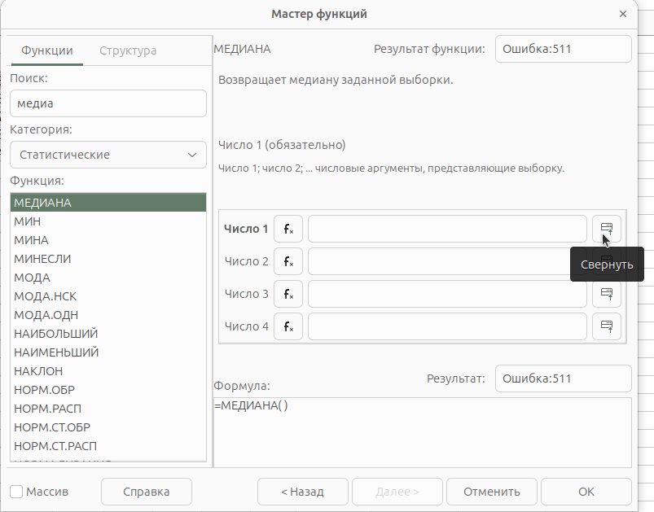Confirm with the OK button

(x=586, y=492)
